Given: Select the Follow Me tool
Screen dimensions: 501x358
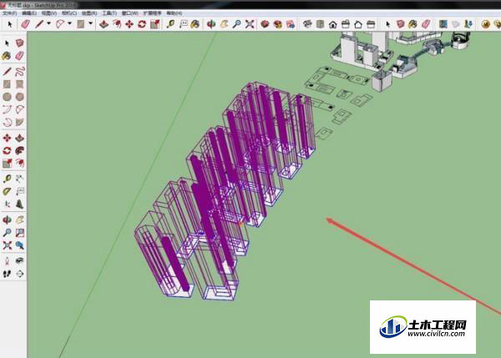Looking at the screenshot, I should (x=20, y=151).
